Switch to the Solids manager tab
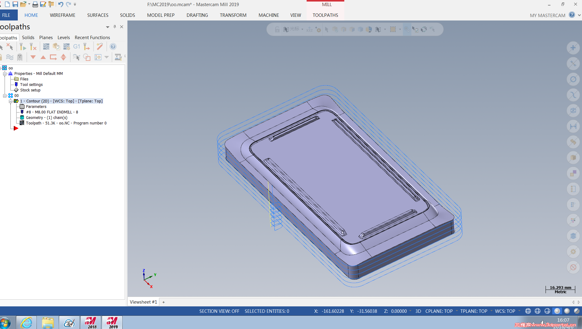The width and height of the screenshot is (582, 329). coord(28,37)
